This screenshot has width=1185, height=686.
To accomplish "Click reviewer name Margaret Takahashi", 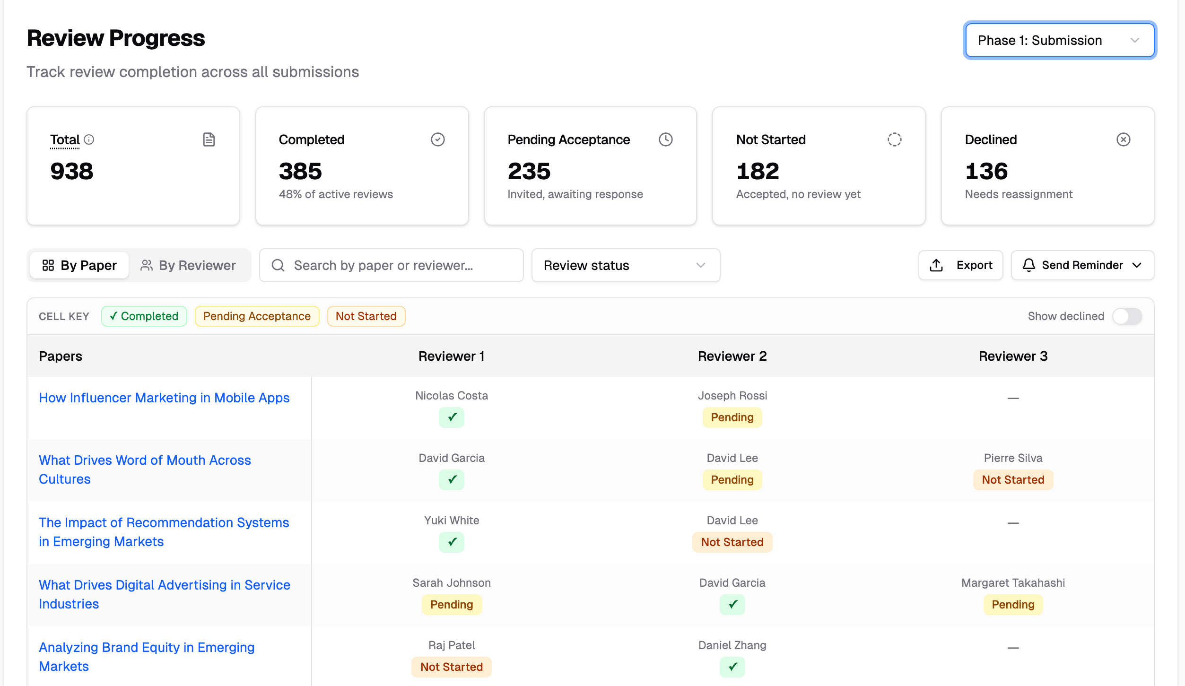I will (x=1013, y=583).
